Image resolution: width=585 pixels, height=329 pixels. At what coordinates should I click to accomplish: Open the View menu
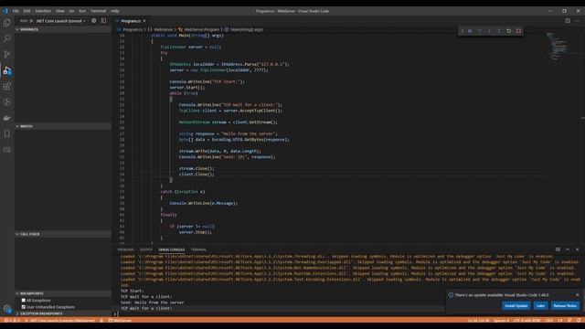click(x=59, y=11)
